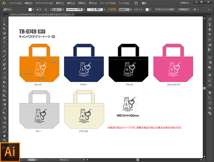This screenshot has height=162, width=214.
Task: Open the ウィンドウ menu
Action: 108,3
